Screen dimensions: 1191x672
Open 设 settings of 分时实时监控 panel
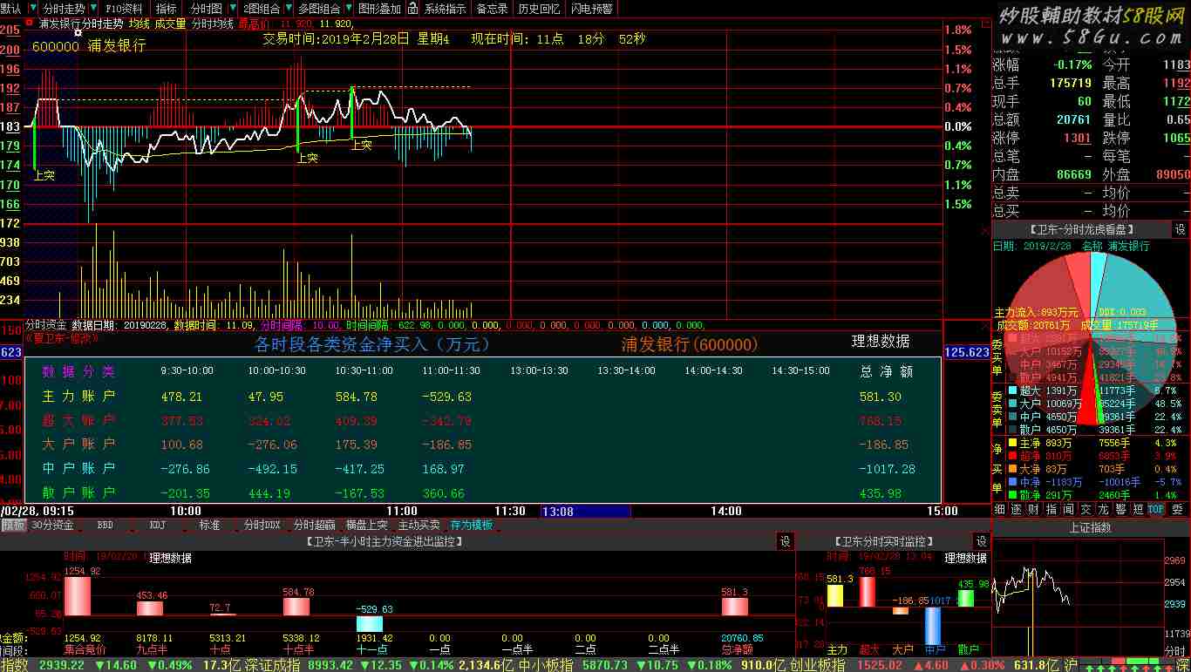981,541
